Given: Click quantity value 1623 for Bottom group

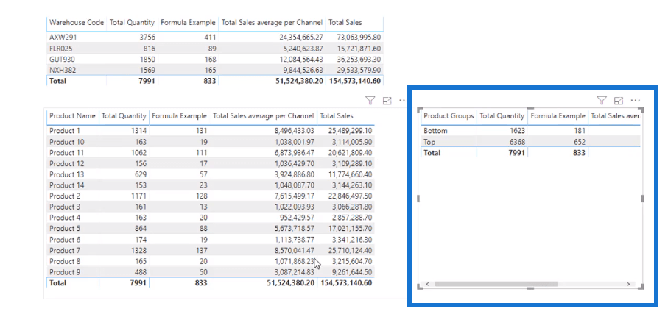Looking at the screenshot, I should coord(516,131).
